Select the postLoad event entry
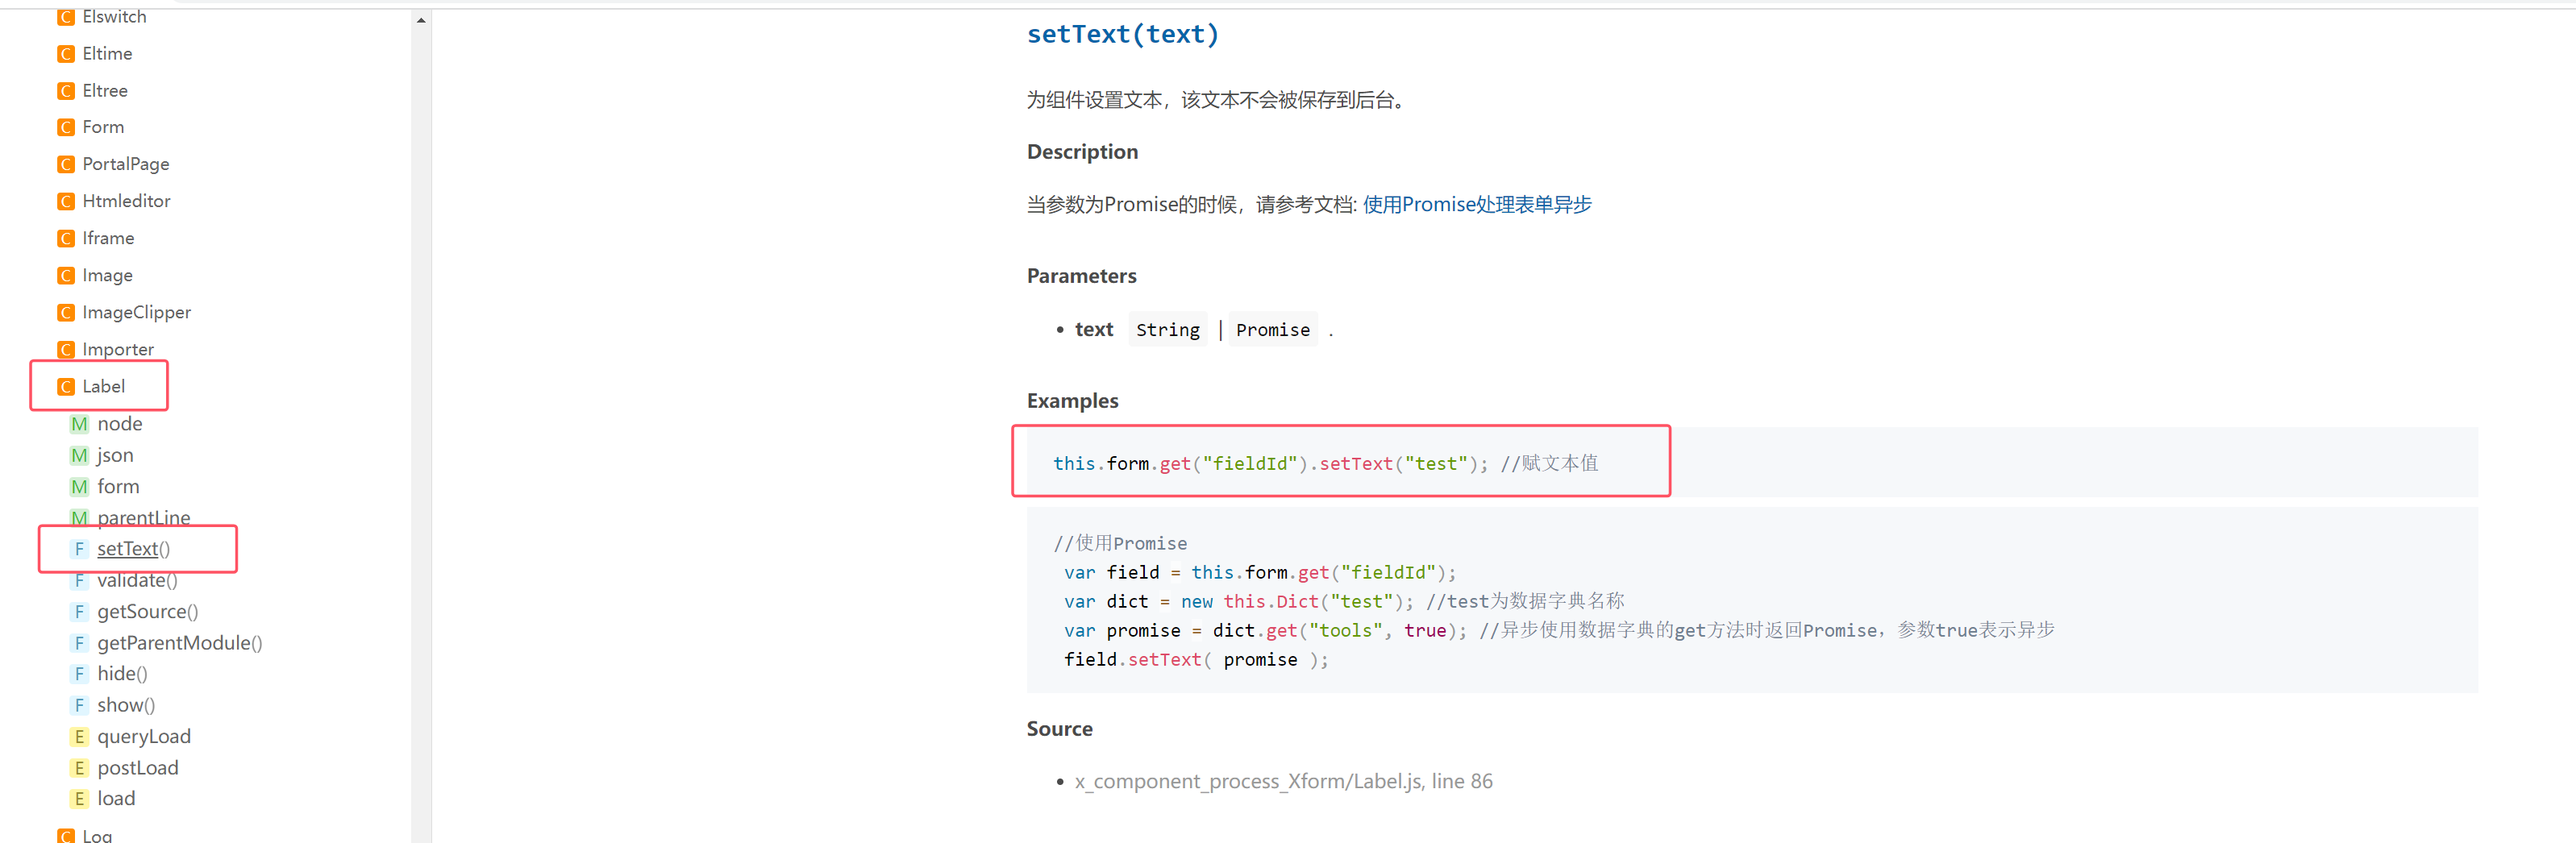This screenshot has width=2576, height=843. 138,768
